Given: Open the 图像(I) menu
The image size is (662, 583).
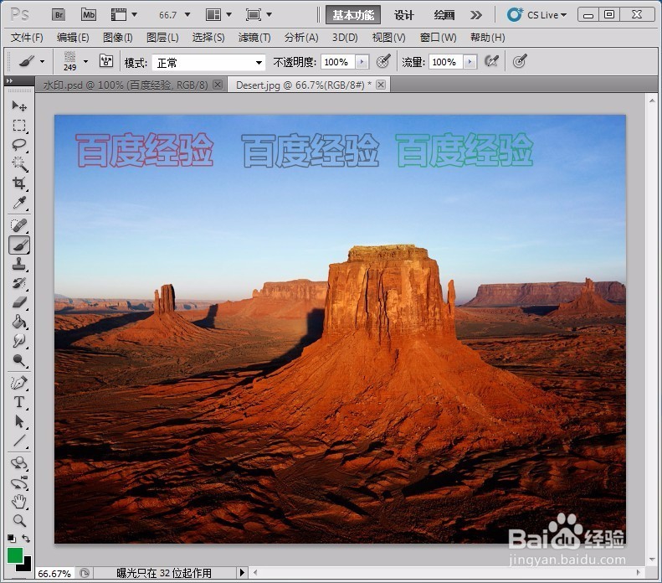Looking at the screenshot, I should coord(118,38).
